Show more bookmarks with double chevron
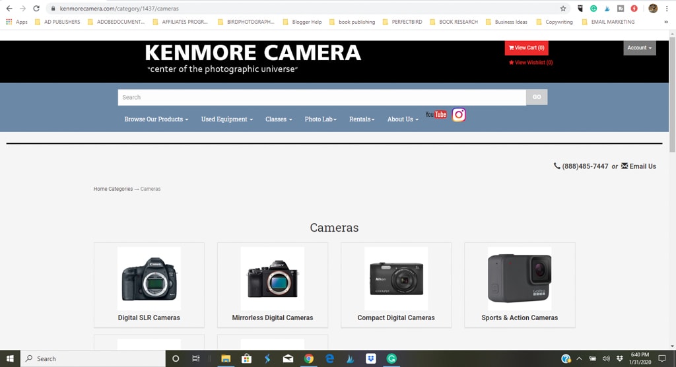 click(x=666, y=22)
